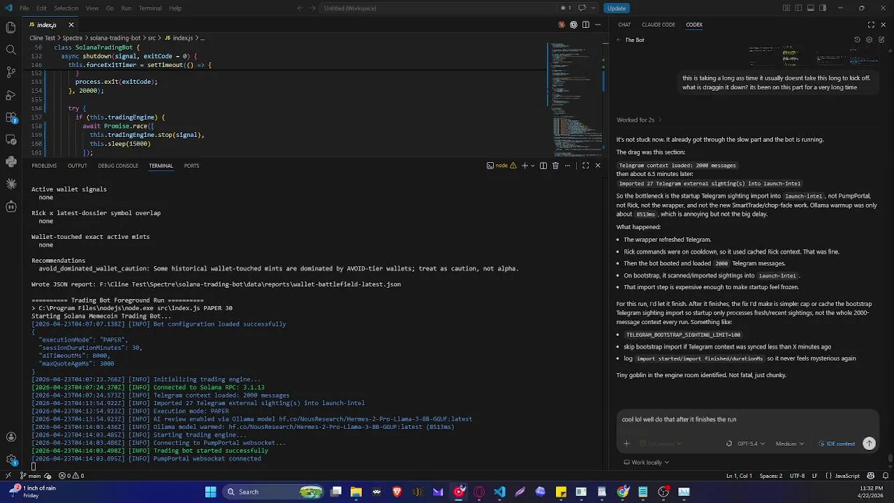This screenshot has width=894, height=503.
Task: Open the Search view in the activity bar
Action: [x=10, y=50]
